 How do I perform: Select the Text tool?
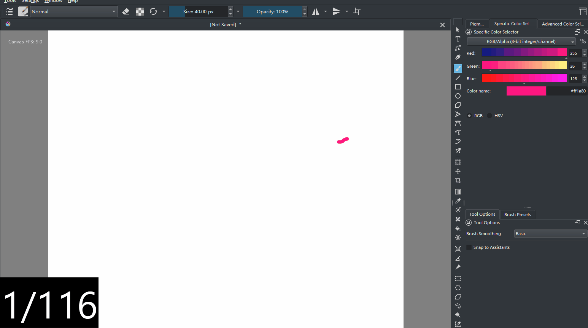[x=458, y=39]
